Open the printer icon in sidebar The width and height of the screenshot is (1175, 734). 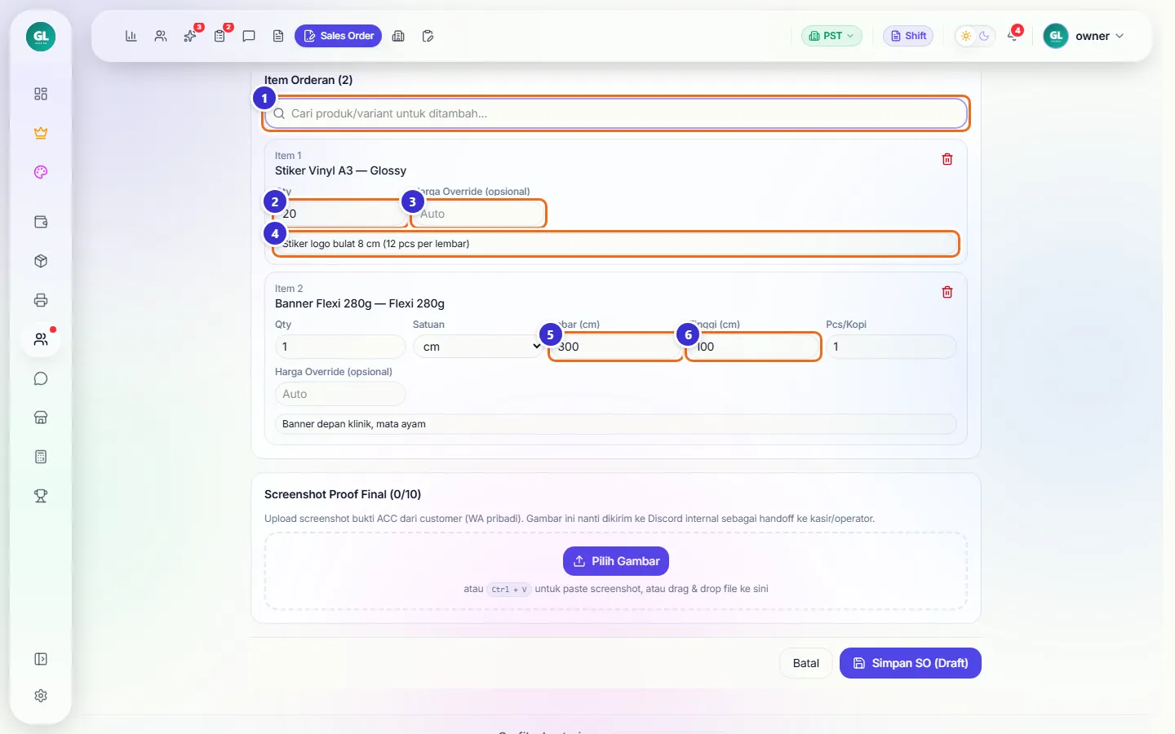(x=41, y=300)
